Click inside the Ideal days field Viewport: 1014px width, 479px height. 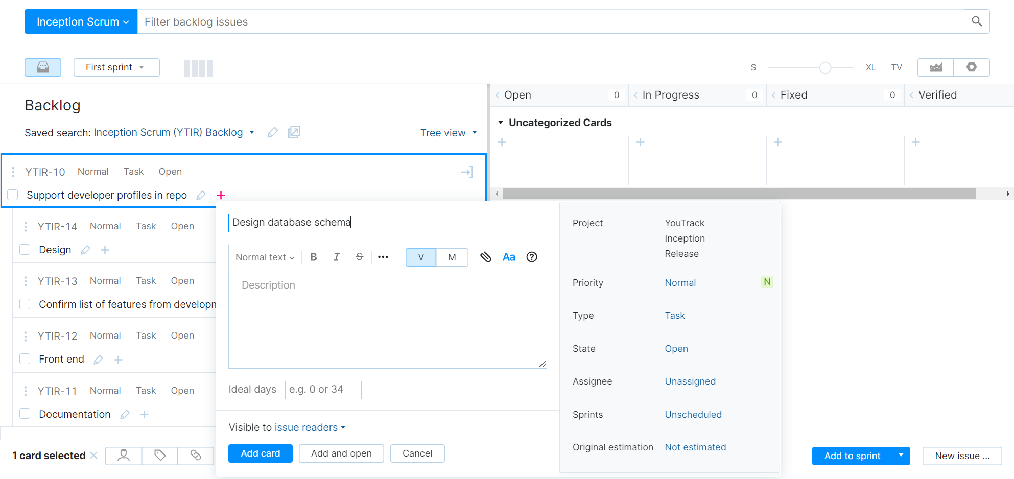323,390
